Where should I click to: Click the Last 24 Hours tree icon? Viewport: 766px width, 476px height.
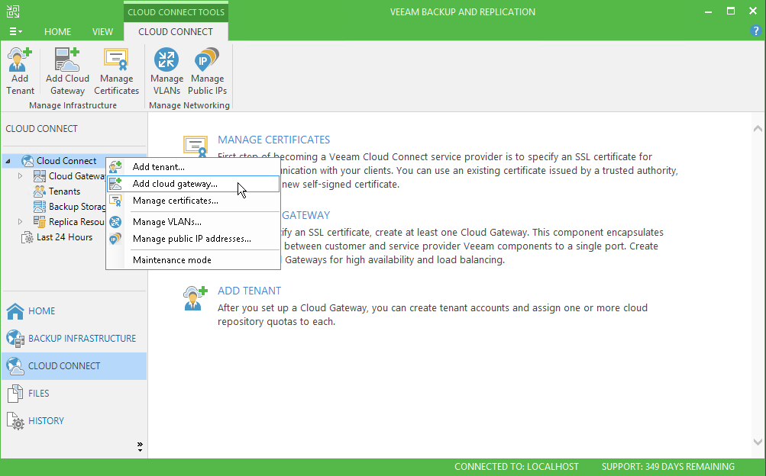pos(27,237)
